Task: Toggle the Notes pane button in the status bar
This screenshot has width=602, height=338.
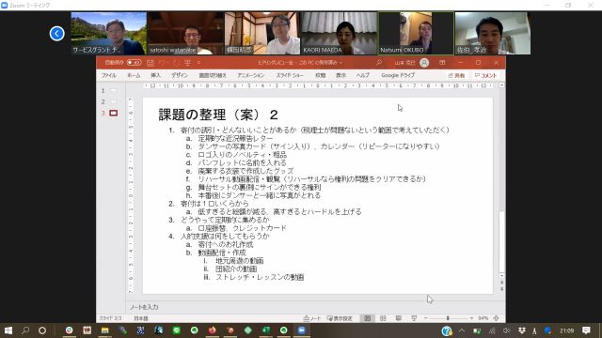Action: [x=312, y=318]
